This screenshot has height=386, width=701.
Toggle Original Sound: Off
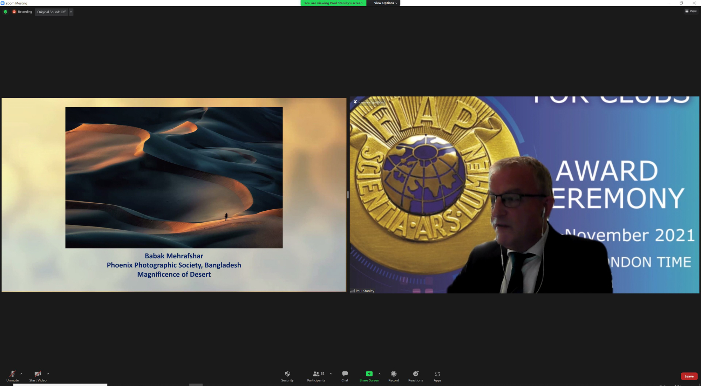(52, 12)
